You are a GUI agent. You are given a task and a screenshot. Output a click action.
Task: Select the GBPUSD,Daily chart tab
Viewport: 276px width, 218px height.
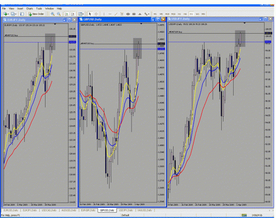(x=107, y=210)
